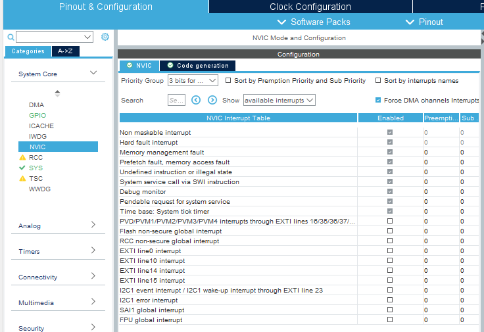Switch to A->Z view tab
This screenshot has width=484, height=332.
point(66,51)
